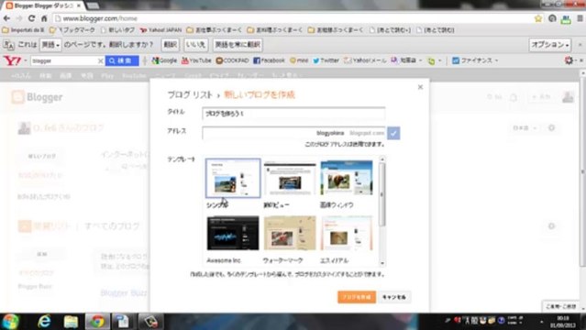This screenshot has height=330, width=586.
Task: Open Internet Explorer from the taskbar
Action: click(x=44, y=322)
